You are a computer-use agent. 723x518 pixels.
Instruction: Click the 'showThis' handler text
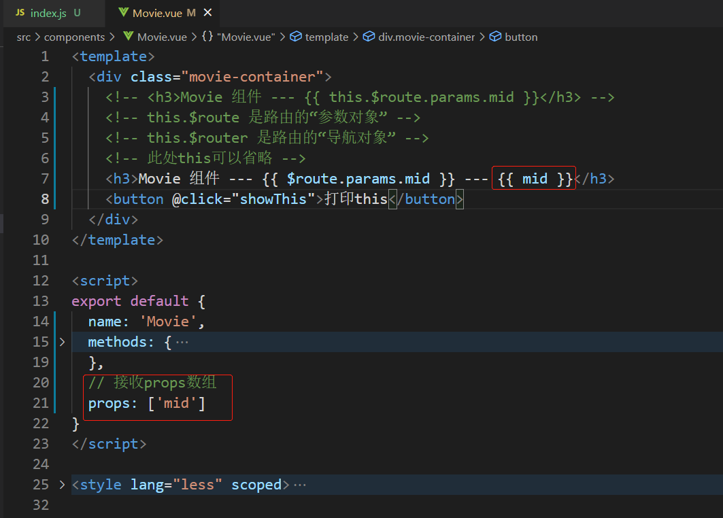273,199
